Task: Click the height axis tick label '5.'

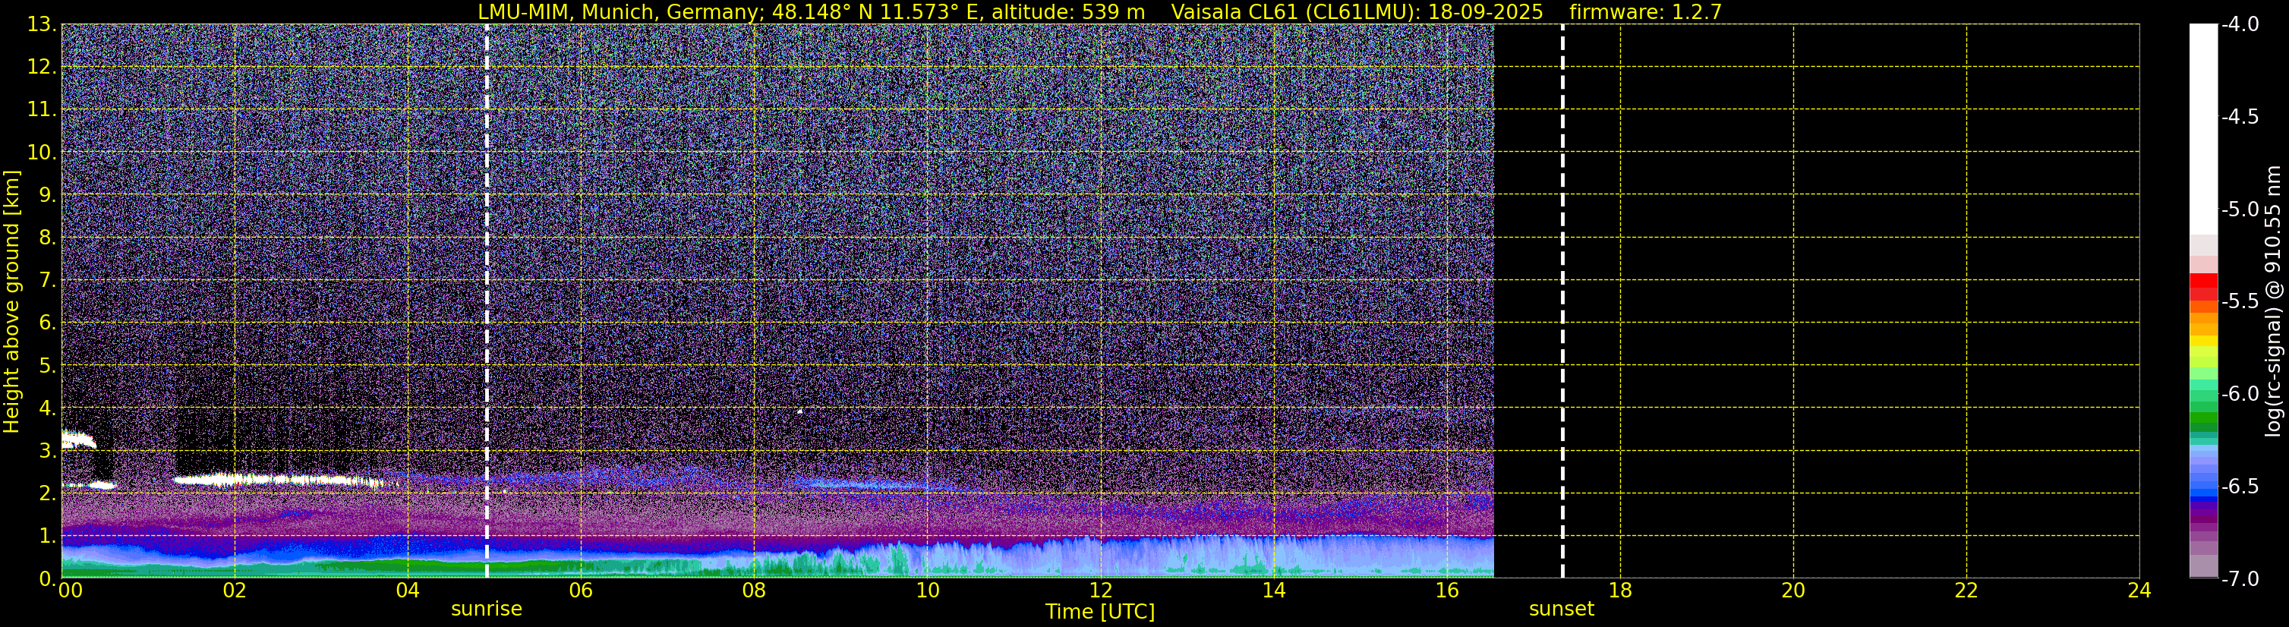Action: click(48, 366)
